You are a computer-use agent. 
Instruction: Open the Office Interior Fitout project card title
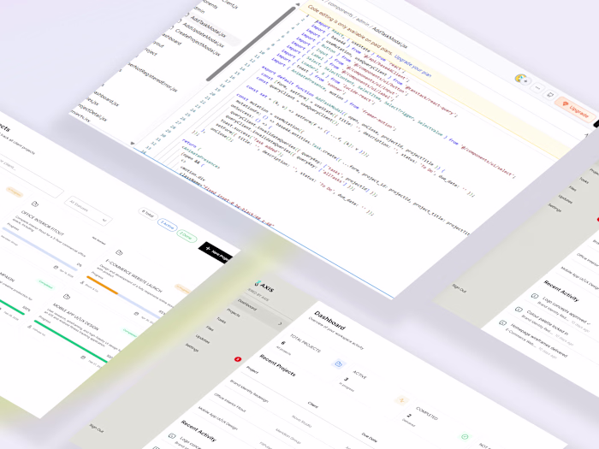pos(43,222)
